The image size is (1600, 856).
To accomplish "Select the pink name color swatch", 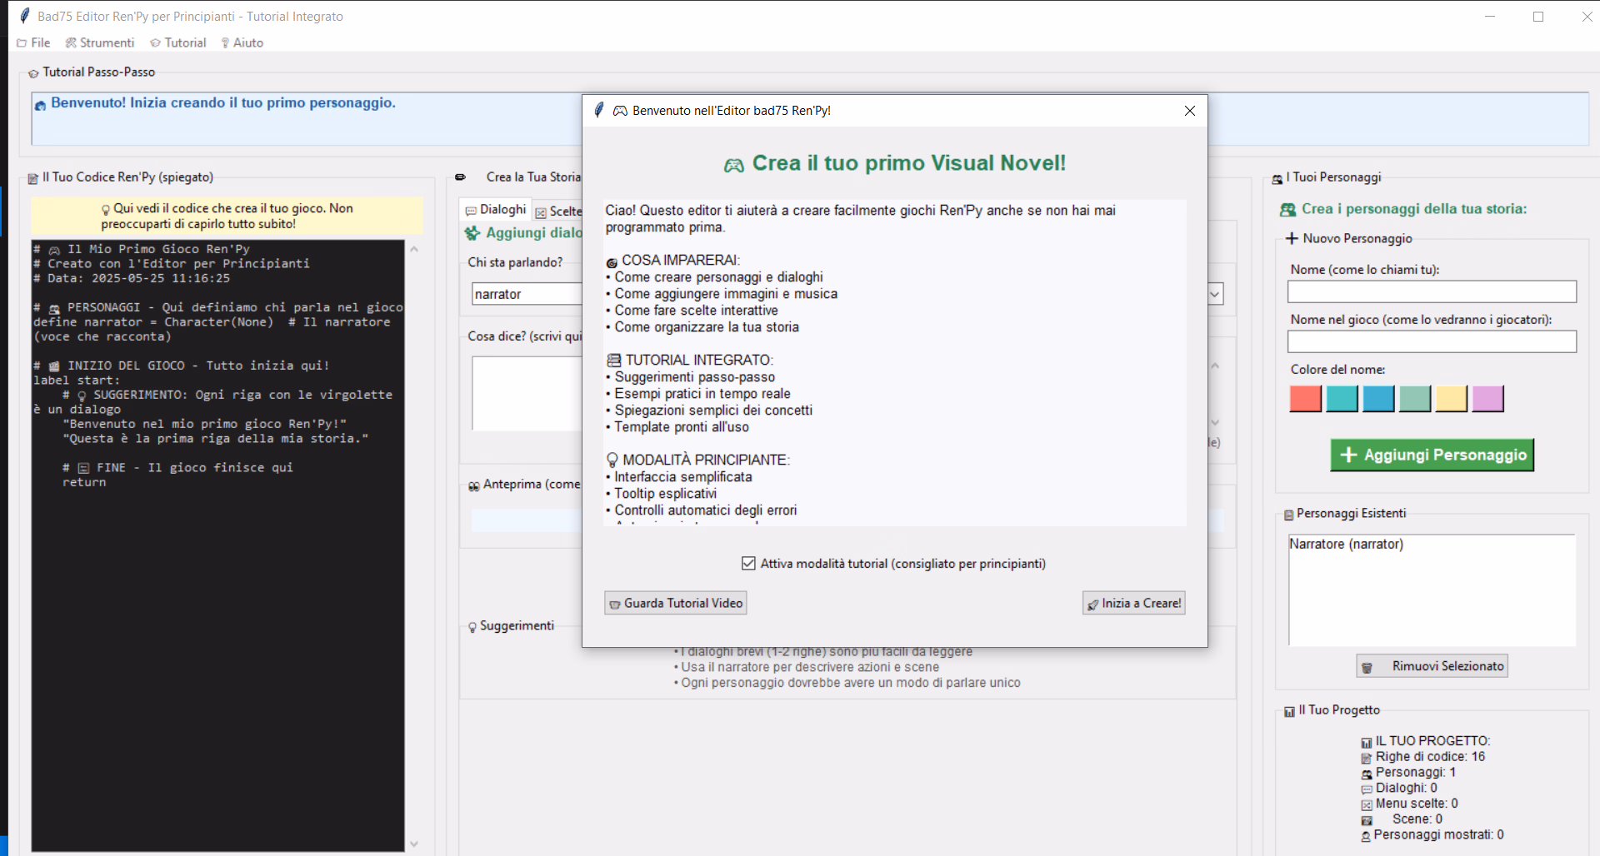I will [x=1487, y=399].
